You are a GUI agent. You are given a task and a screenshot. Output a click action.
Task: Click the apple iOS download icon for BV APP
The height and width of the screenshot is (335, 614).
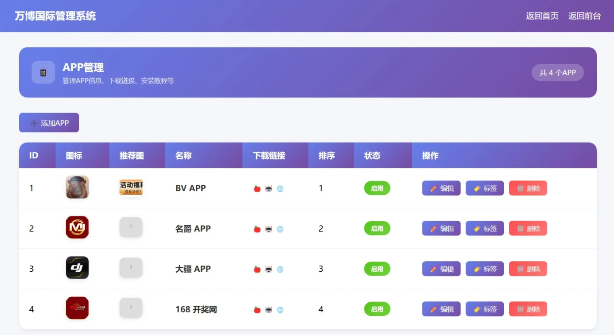click(x=257, y=188)
